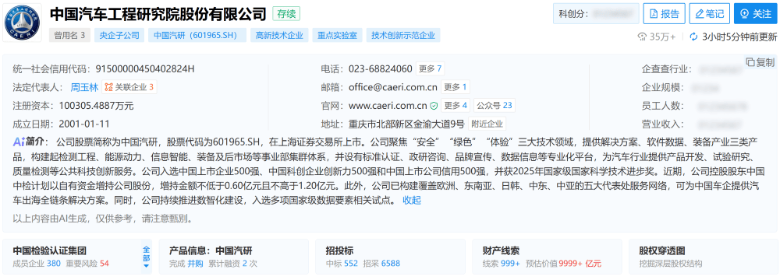Click the 企查查行业 blurred value

721,69
